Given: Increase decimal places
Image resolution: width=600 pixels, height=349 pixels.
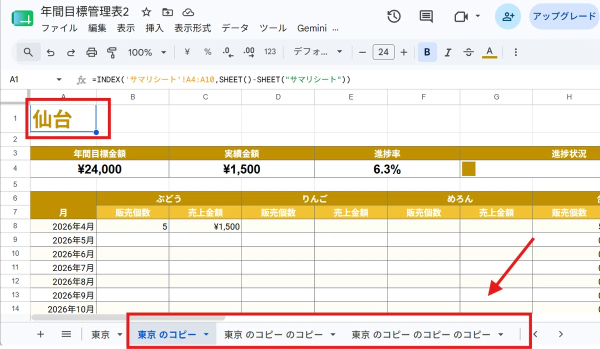Looking at the screenshot, I should tap(248, 52).
